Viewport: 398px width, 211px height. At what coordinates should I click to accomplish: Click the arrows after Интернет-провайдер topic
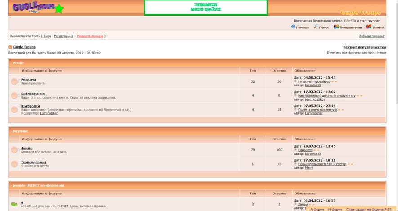(334, 82)
